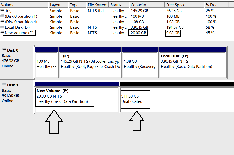Sort by the Layout column header

click(x=58, y=5)
